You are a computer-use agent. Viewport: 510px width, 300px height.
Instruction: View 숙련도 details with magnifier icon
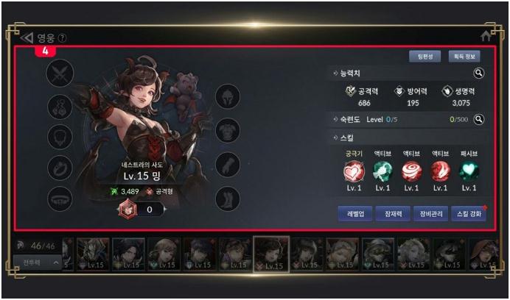(x=479, y=119)
